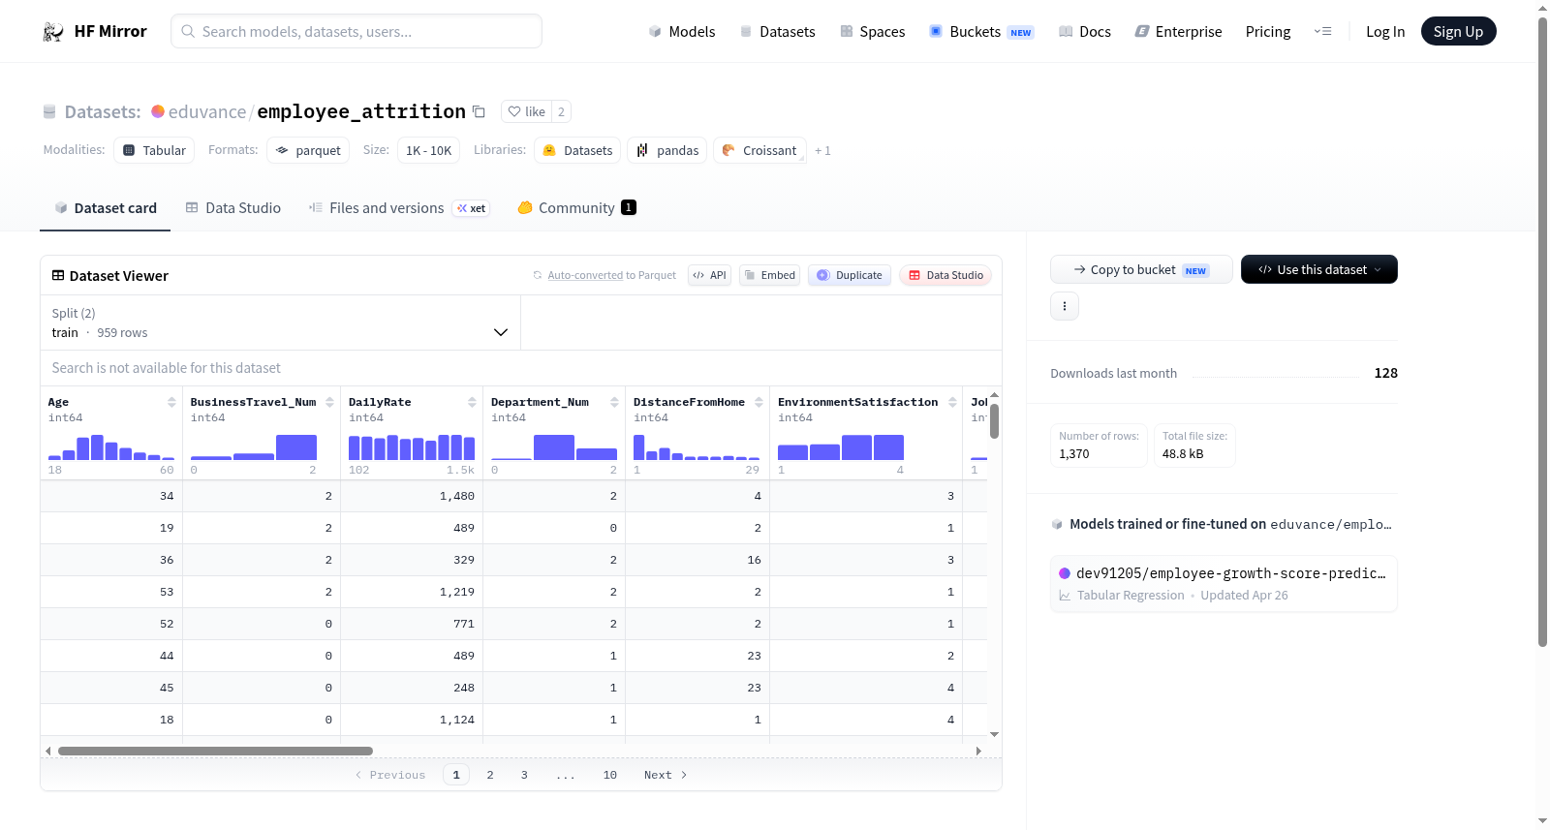Screen dimensions: 1550x830
Task: Sort the BusinessTravel_Num column
Action: (x=329, y=402)
